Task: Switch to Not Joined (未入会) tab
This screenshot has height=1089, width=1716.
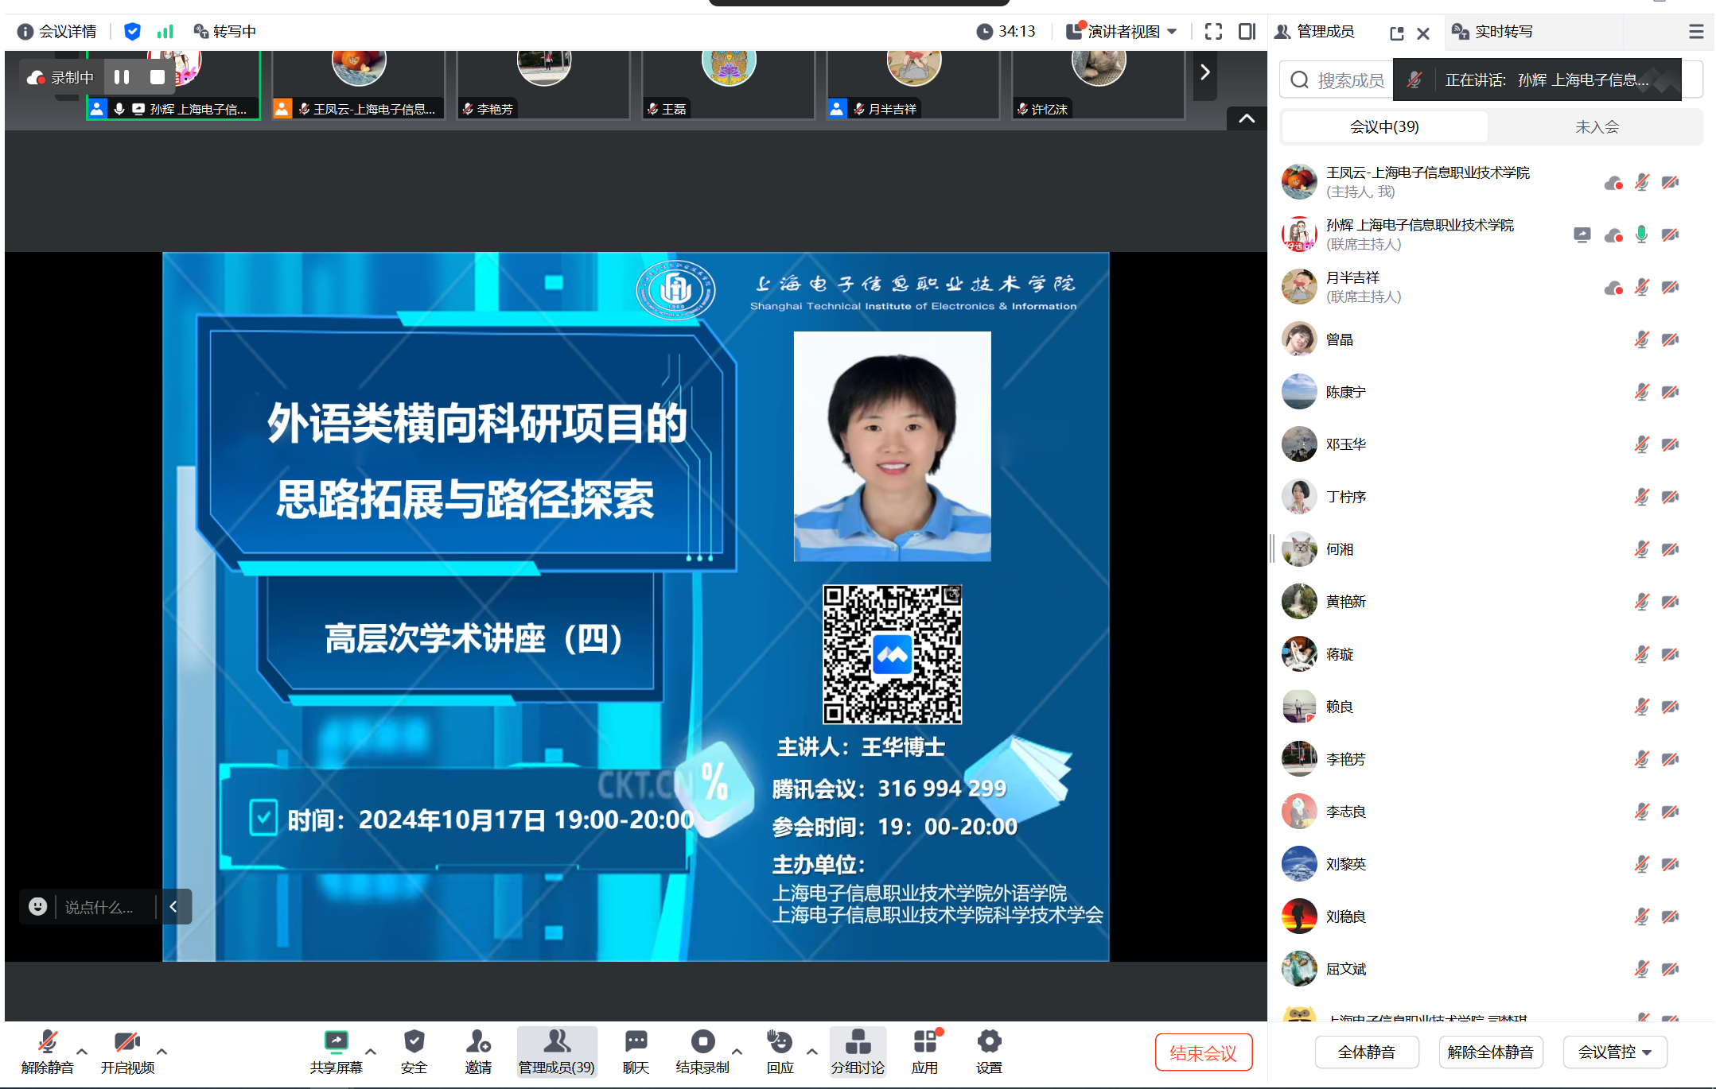Action: pos(1597,127)
